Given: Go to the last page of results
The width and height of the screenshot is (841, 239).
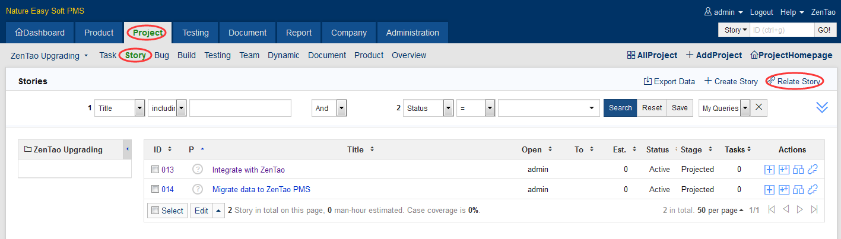Looking at the screenshot, I should pyautogui.click(x=814, y=210).
